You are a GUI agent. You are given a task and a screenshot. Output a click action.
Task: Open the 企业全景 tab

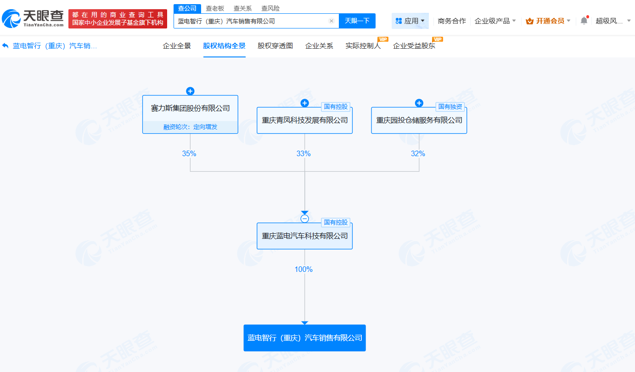point(177,45)
